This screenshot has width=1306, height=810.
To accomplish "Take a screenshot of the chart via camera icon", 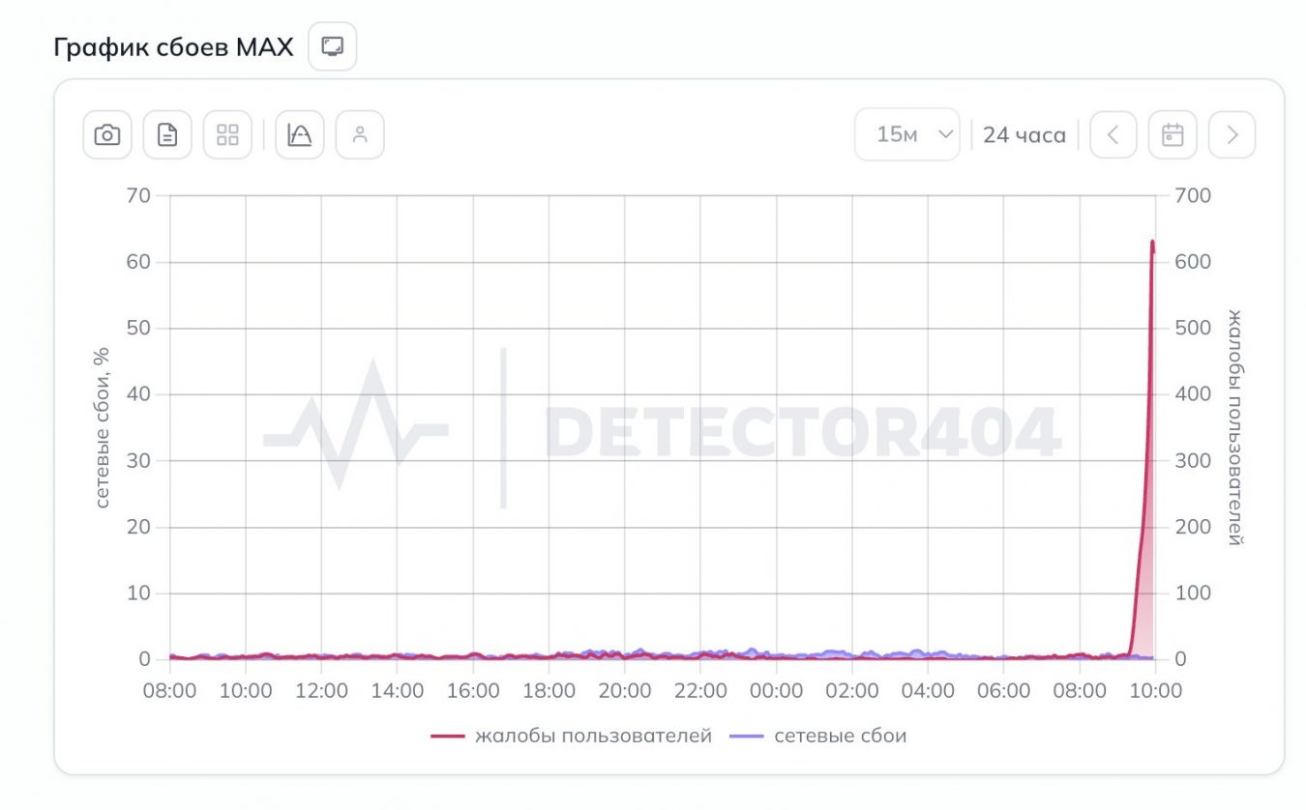I will [106, 134].
